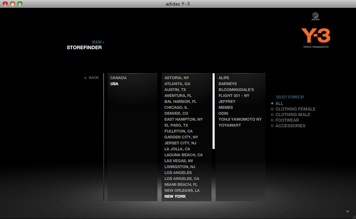Select the ALL stores radio button
This screenshot has height=219, width=356.
point(272,104)
